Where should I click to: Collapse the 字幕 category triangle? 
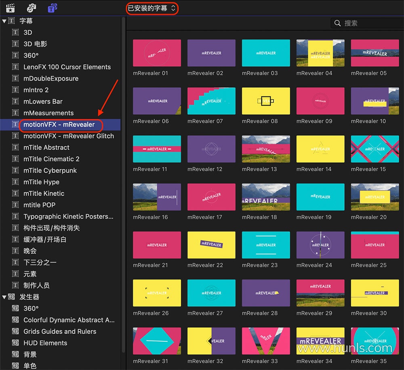pyautogui.click(x=4, y=21)
